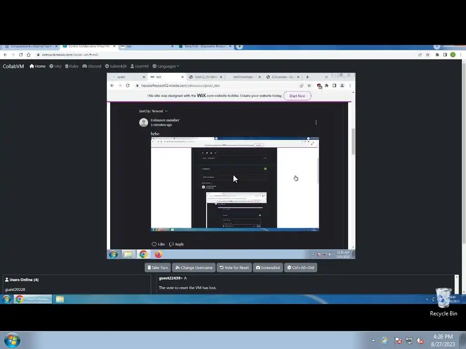Bookmark the CollabVM page with the star icon

pyautogui.click(x=428, y=55)
